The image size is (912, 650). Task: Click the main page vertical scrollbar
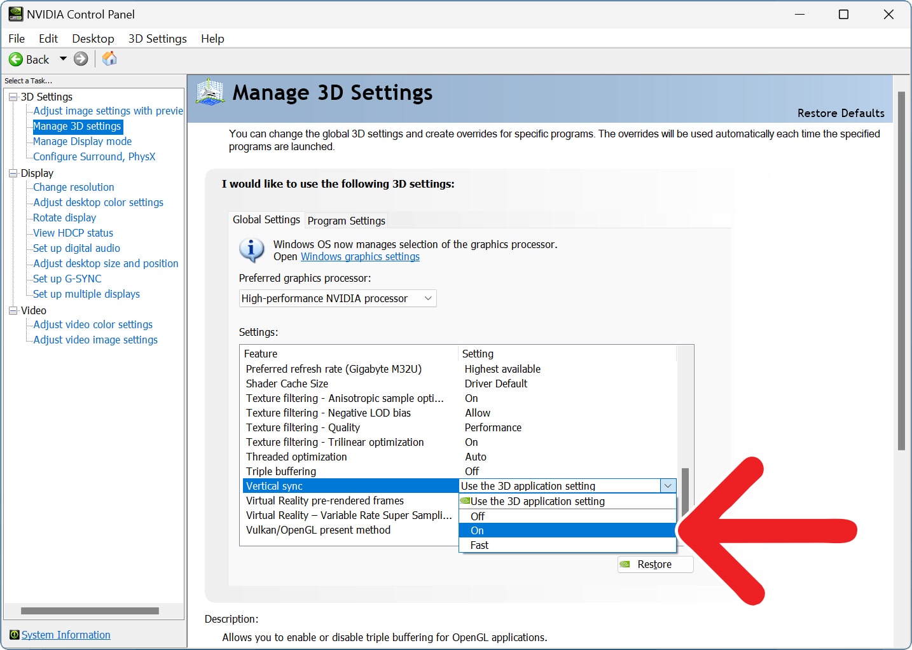click(x=901, y=270)
